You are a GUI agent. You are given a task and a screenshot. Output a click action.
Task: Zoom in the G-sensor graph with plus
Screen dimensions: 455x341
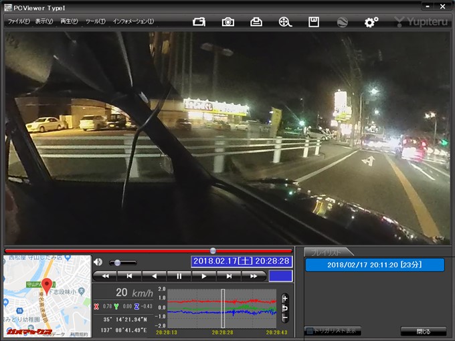point(284,298)
